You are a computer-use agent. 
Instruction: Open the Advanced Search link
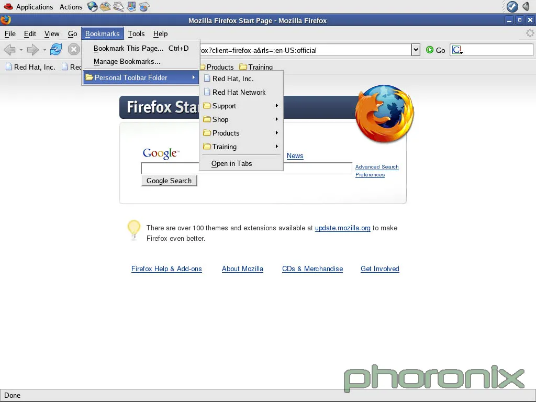tap(377, 167)
